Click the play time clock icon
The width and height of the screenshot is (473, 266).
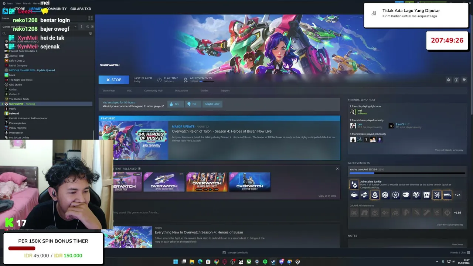[159, 80]
